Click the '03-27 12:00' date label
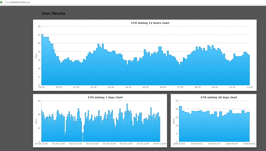This screenshot has height=151, width=266. point(75,144)
